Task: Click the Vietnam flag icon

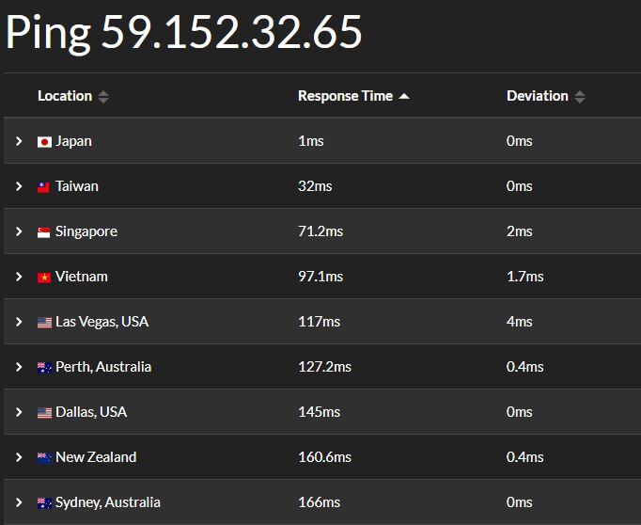Action: [44, 277]
